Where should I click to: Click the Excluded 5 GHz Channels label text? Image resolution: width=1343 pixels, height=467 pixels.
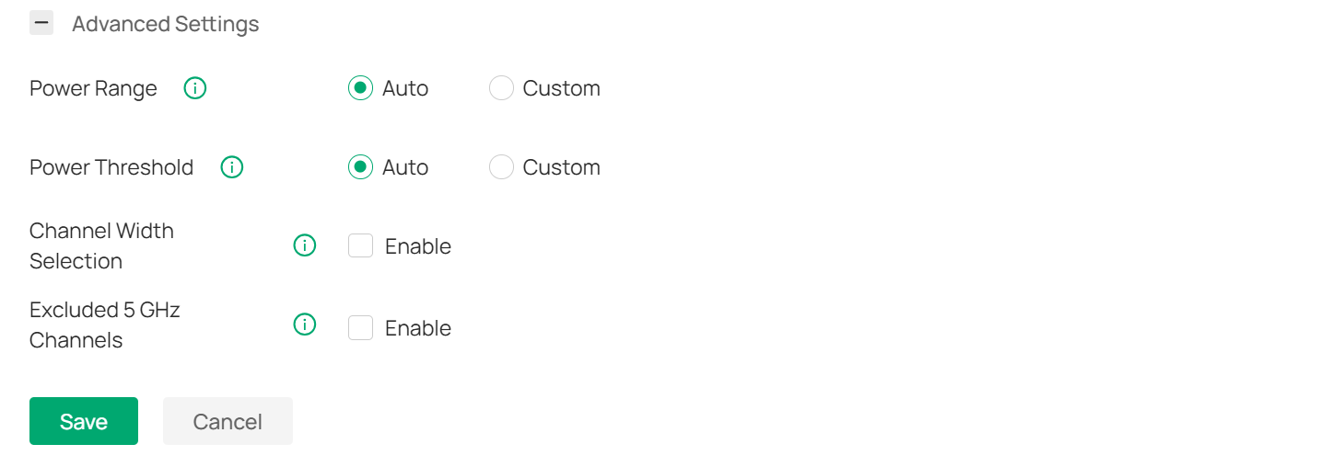click(104, 325)
